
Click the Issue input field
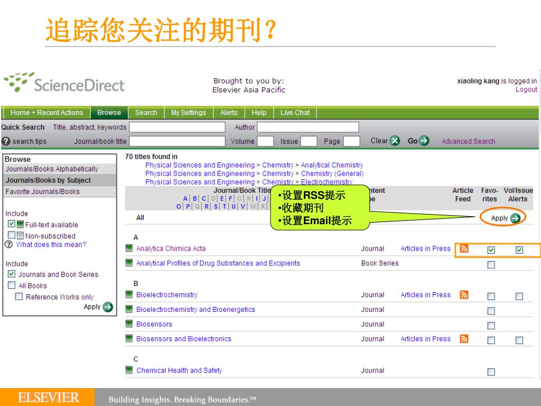(x=309, y=141)
